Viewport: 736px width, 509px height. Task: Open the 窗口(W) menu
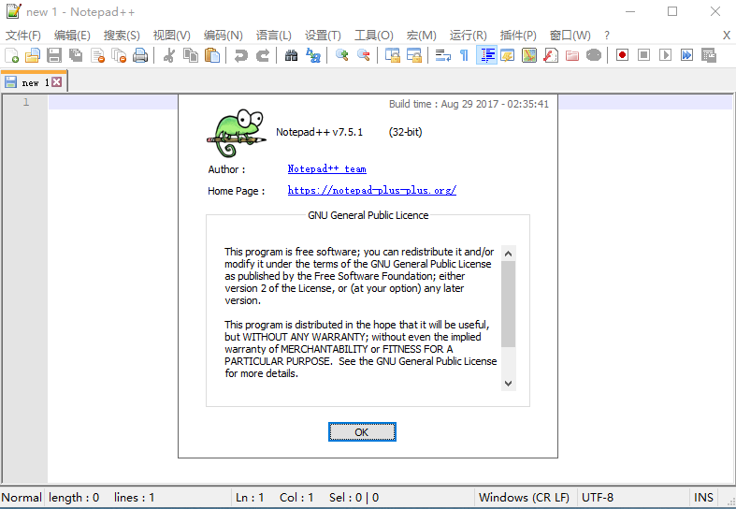(570, 36)
